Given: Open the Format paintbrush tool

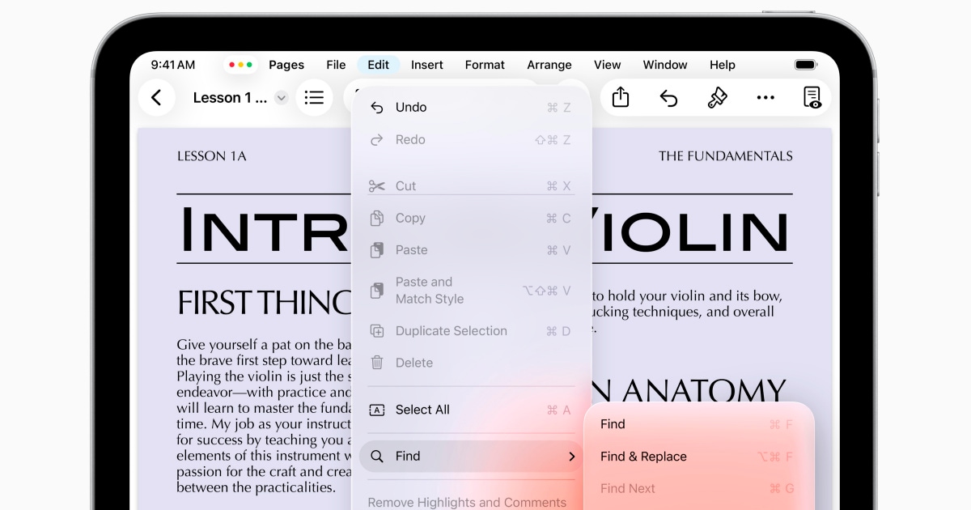Looking at the screenshot, I should click(x=717, y=98).
